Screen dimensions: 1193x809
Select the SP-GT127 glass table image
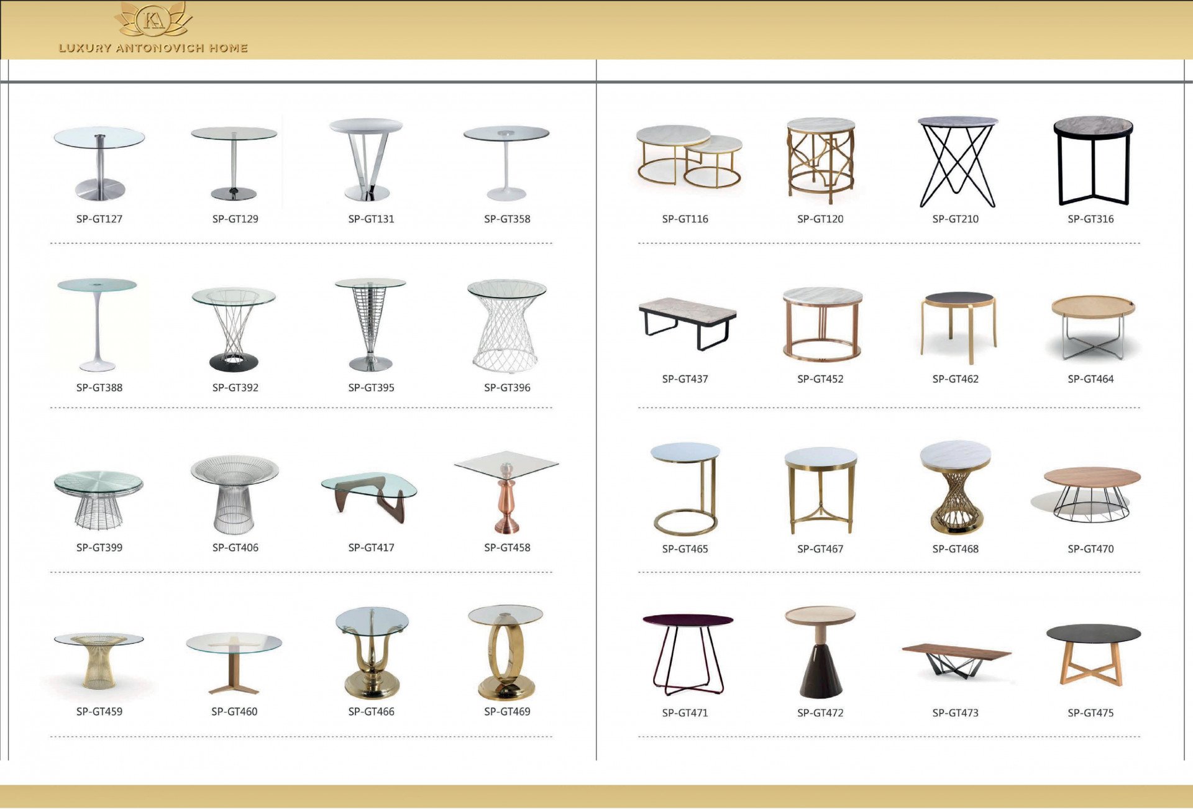coord(99,163)
